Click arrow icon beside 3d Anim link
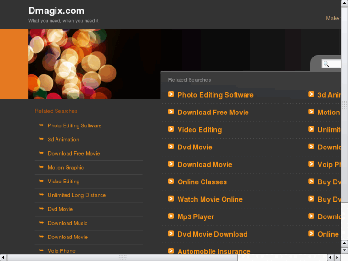This screenshot has width=348, height=261. click(x=311, y=94)
